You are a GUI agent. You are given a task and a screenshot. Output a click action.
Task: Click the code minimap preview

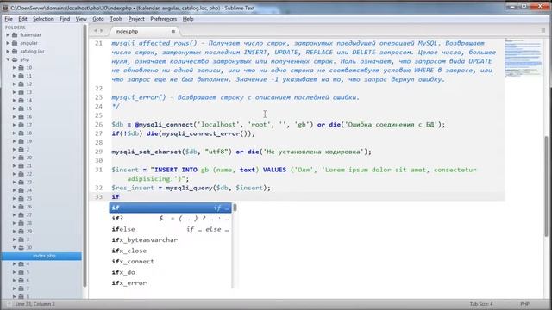(x=523, y=57)
